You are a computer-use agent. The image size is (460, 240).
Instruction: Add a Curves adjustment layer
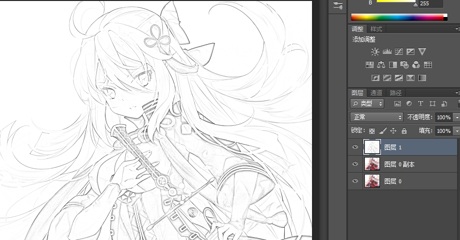(x=399, y=51)
